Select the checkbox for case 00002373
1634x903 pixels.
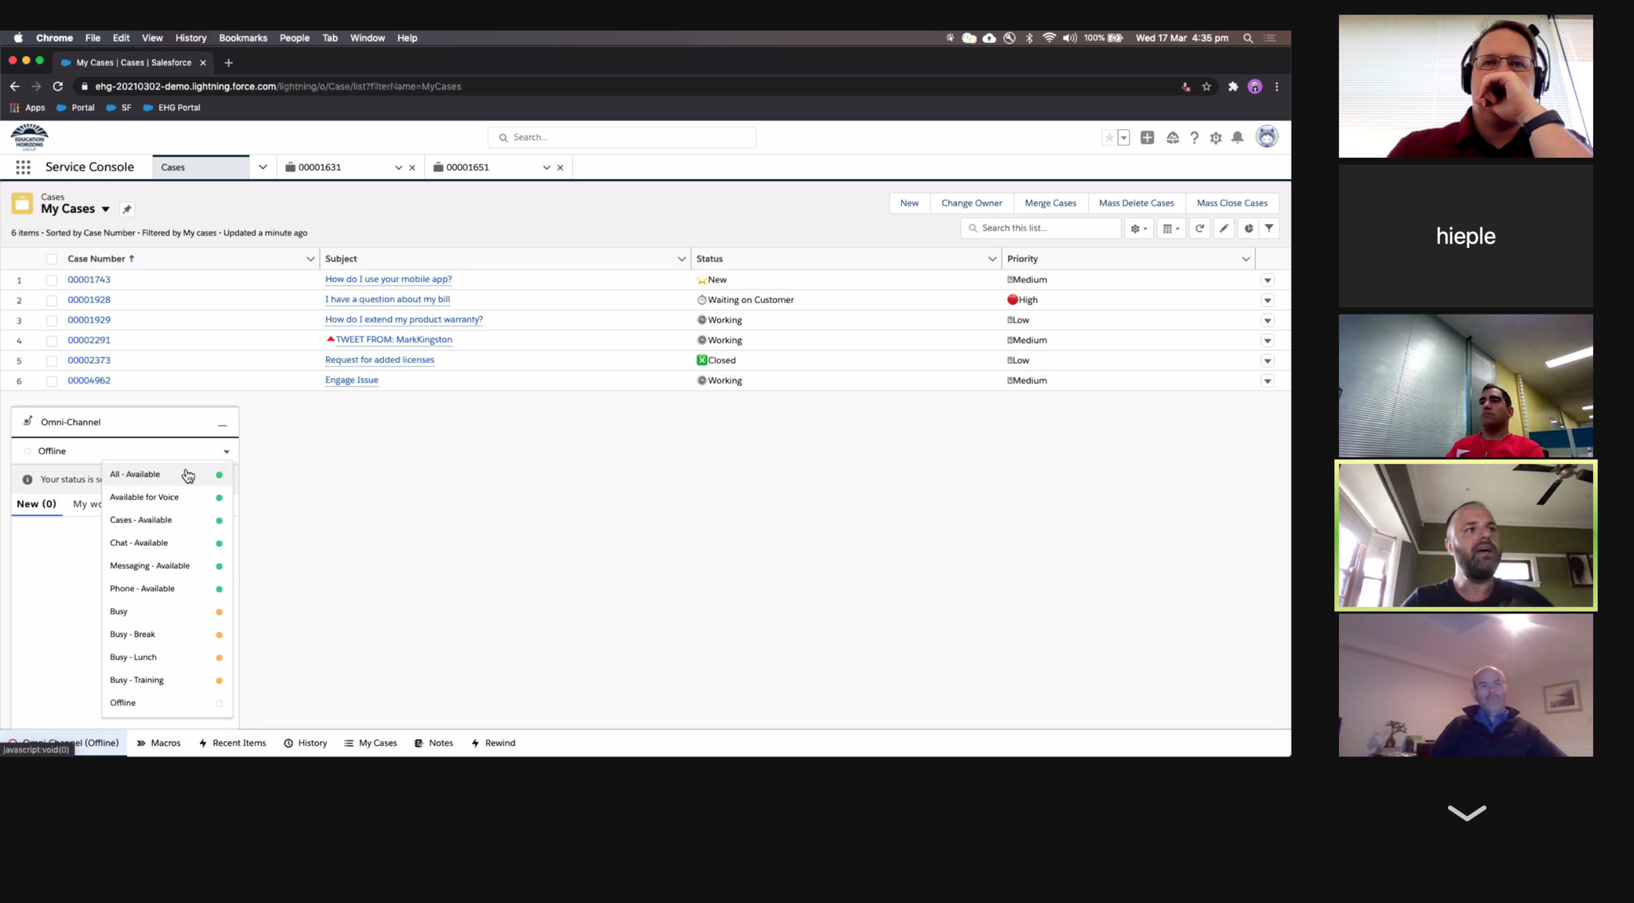(x=52, y=361)
